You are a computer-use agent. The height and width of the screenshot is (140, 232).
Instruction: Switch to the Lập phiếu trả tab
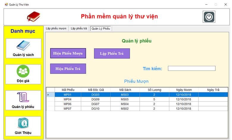(x=79, y=28)
